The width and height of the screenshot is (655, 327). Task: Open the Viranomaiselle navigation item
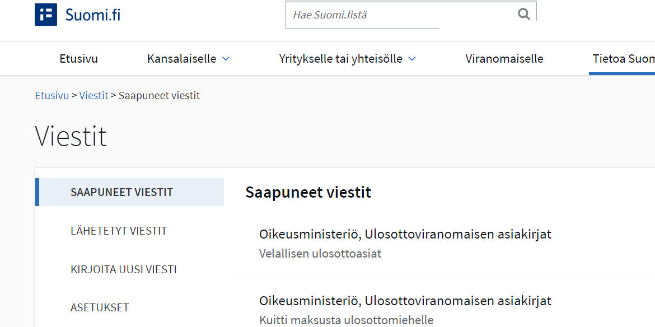[504, 58]
